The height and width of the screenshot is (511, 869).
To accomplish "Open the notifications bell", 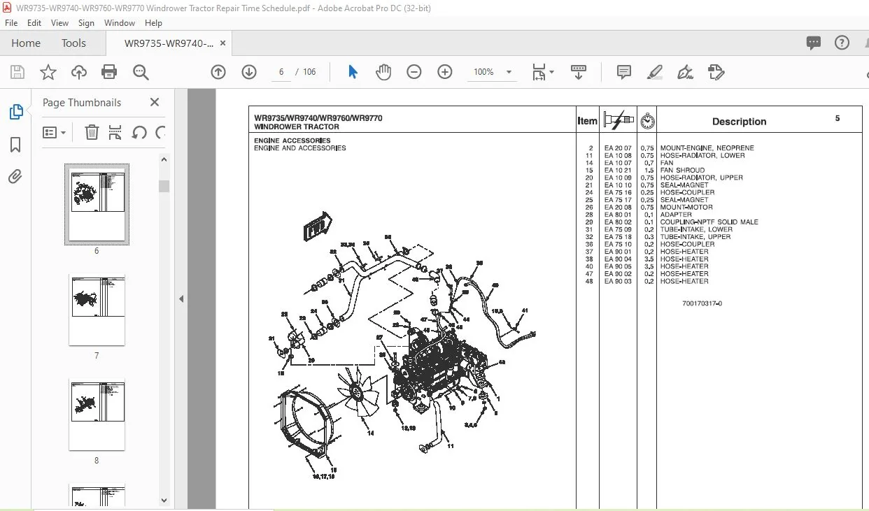I will click(866, 43).
